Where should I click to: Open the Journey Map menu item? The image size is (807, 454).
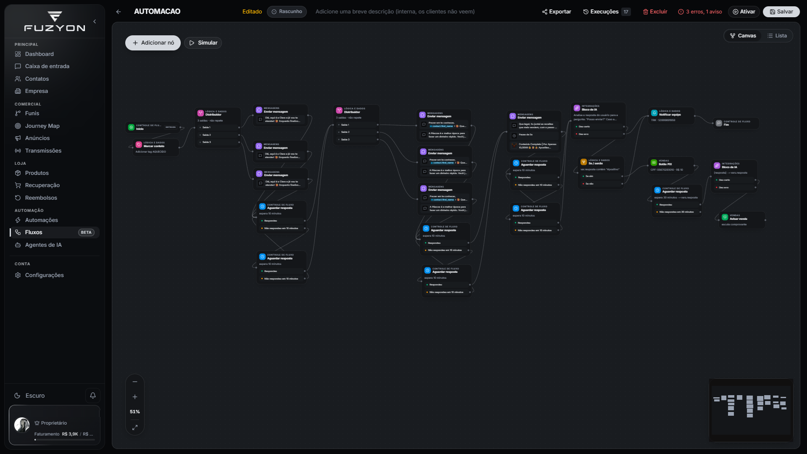pyautogui.click(x=42, y=126)
